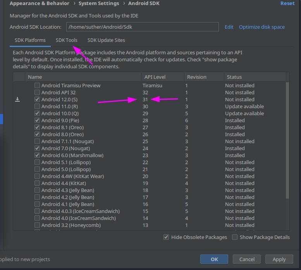Uncheck the Android 10.0 (Q) checkbox
The height and width of the screenshot is (270, 301).
(37, 113)
